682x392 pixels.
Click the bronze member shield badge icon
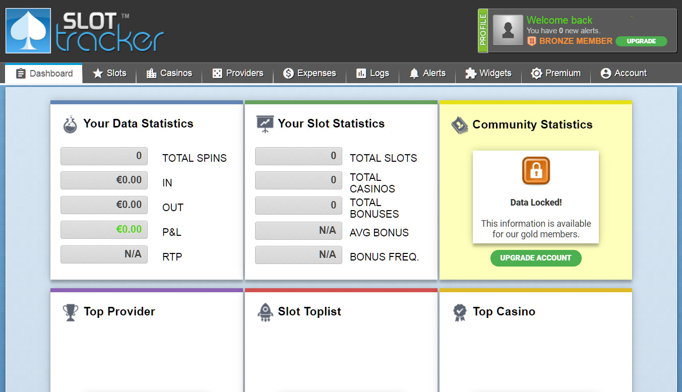(x=531, y=41)
